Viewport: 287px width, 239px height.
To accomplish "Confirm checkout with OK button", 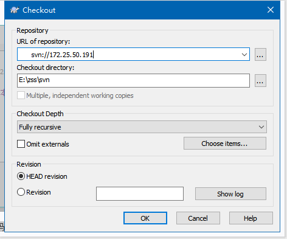I will [145, 218].
